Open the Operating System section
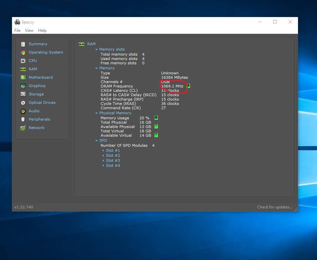317x260 pixels. [46, 52]
